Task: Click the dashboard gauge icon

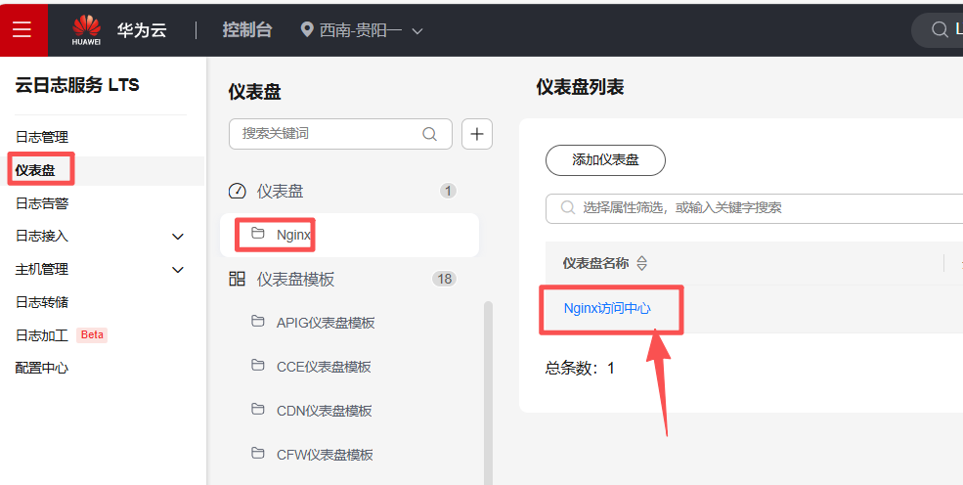Action: coord(237,191)
